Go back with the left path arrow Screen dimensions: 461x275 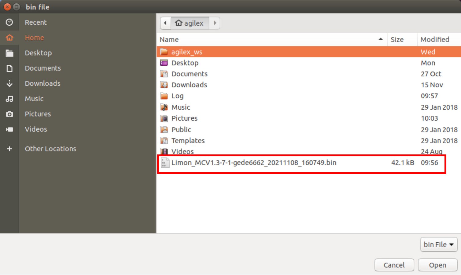point(165,23)
